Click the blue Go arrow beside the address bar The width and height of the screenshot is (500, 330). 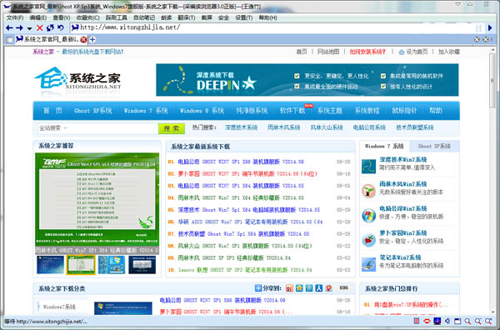click(x=490, y=28)
